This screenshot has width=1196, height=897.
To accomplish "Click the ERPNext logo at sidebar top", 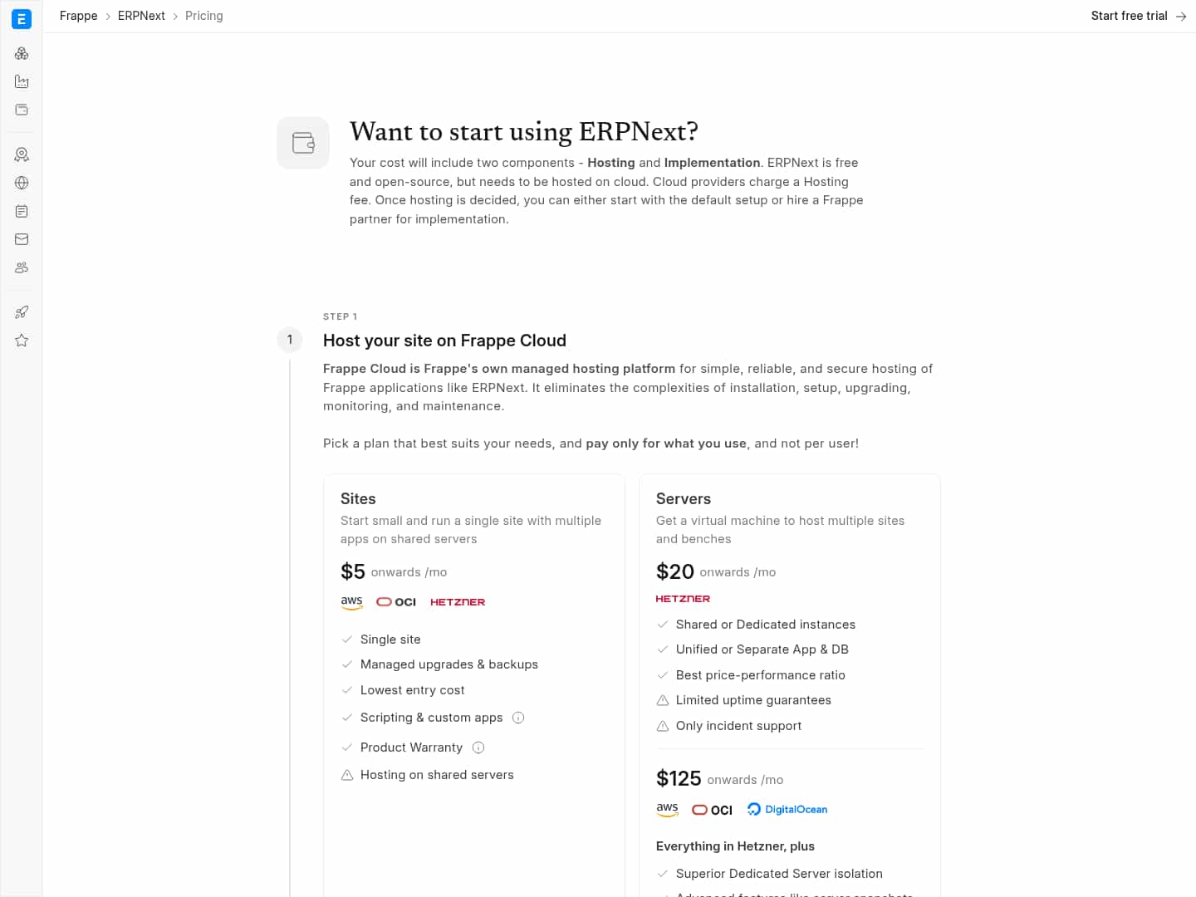I will point(21,18).
